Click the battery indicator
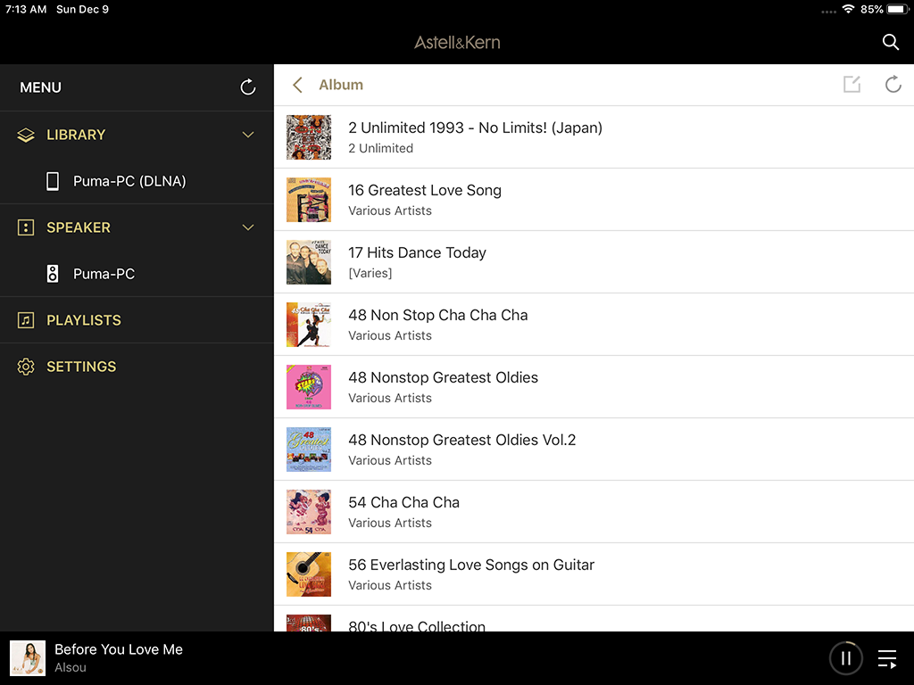This screenshot has height=685, width=914. [x=898, y=9]
